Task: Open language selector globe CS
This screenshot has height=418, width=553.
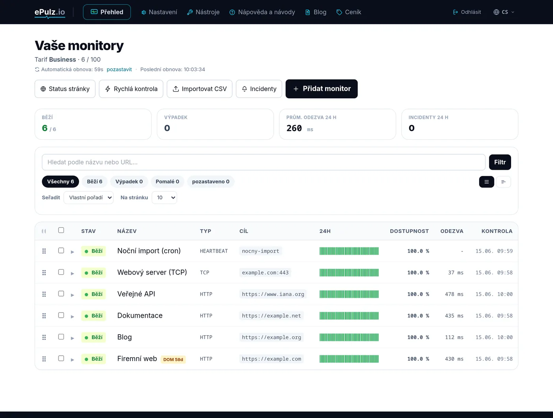Action: [504, 12]
